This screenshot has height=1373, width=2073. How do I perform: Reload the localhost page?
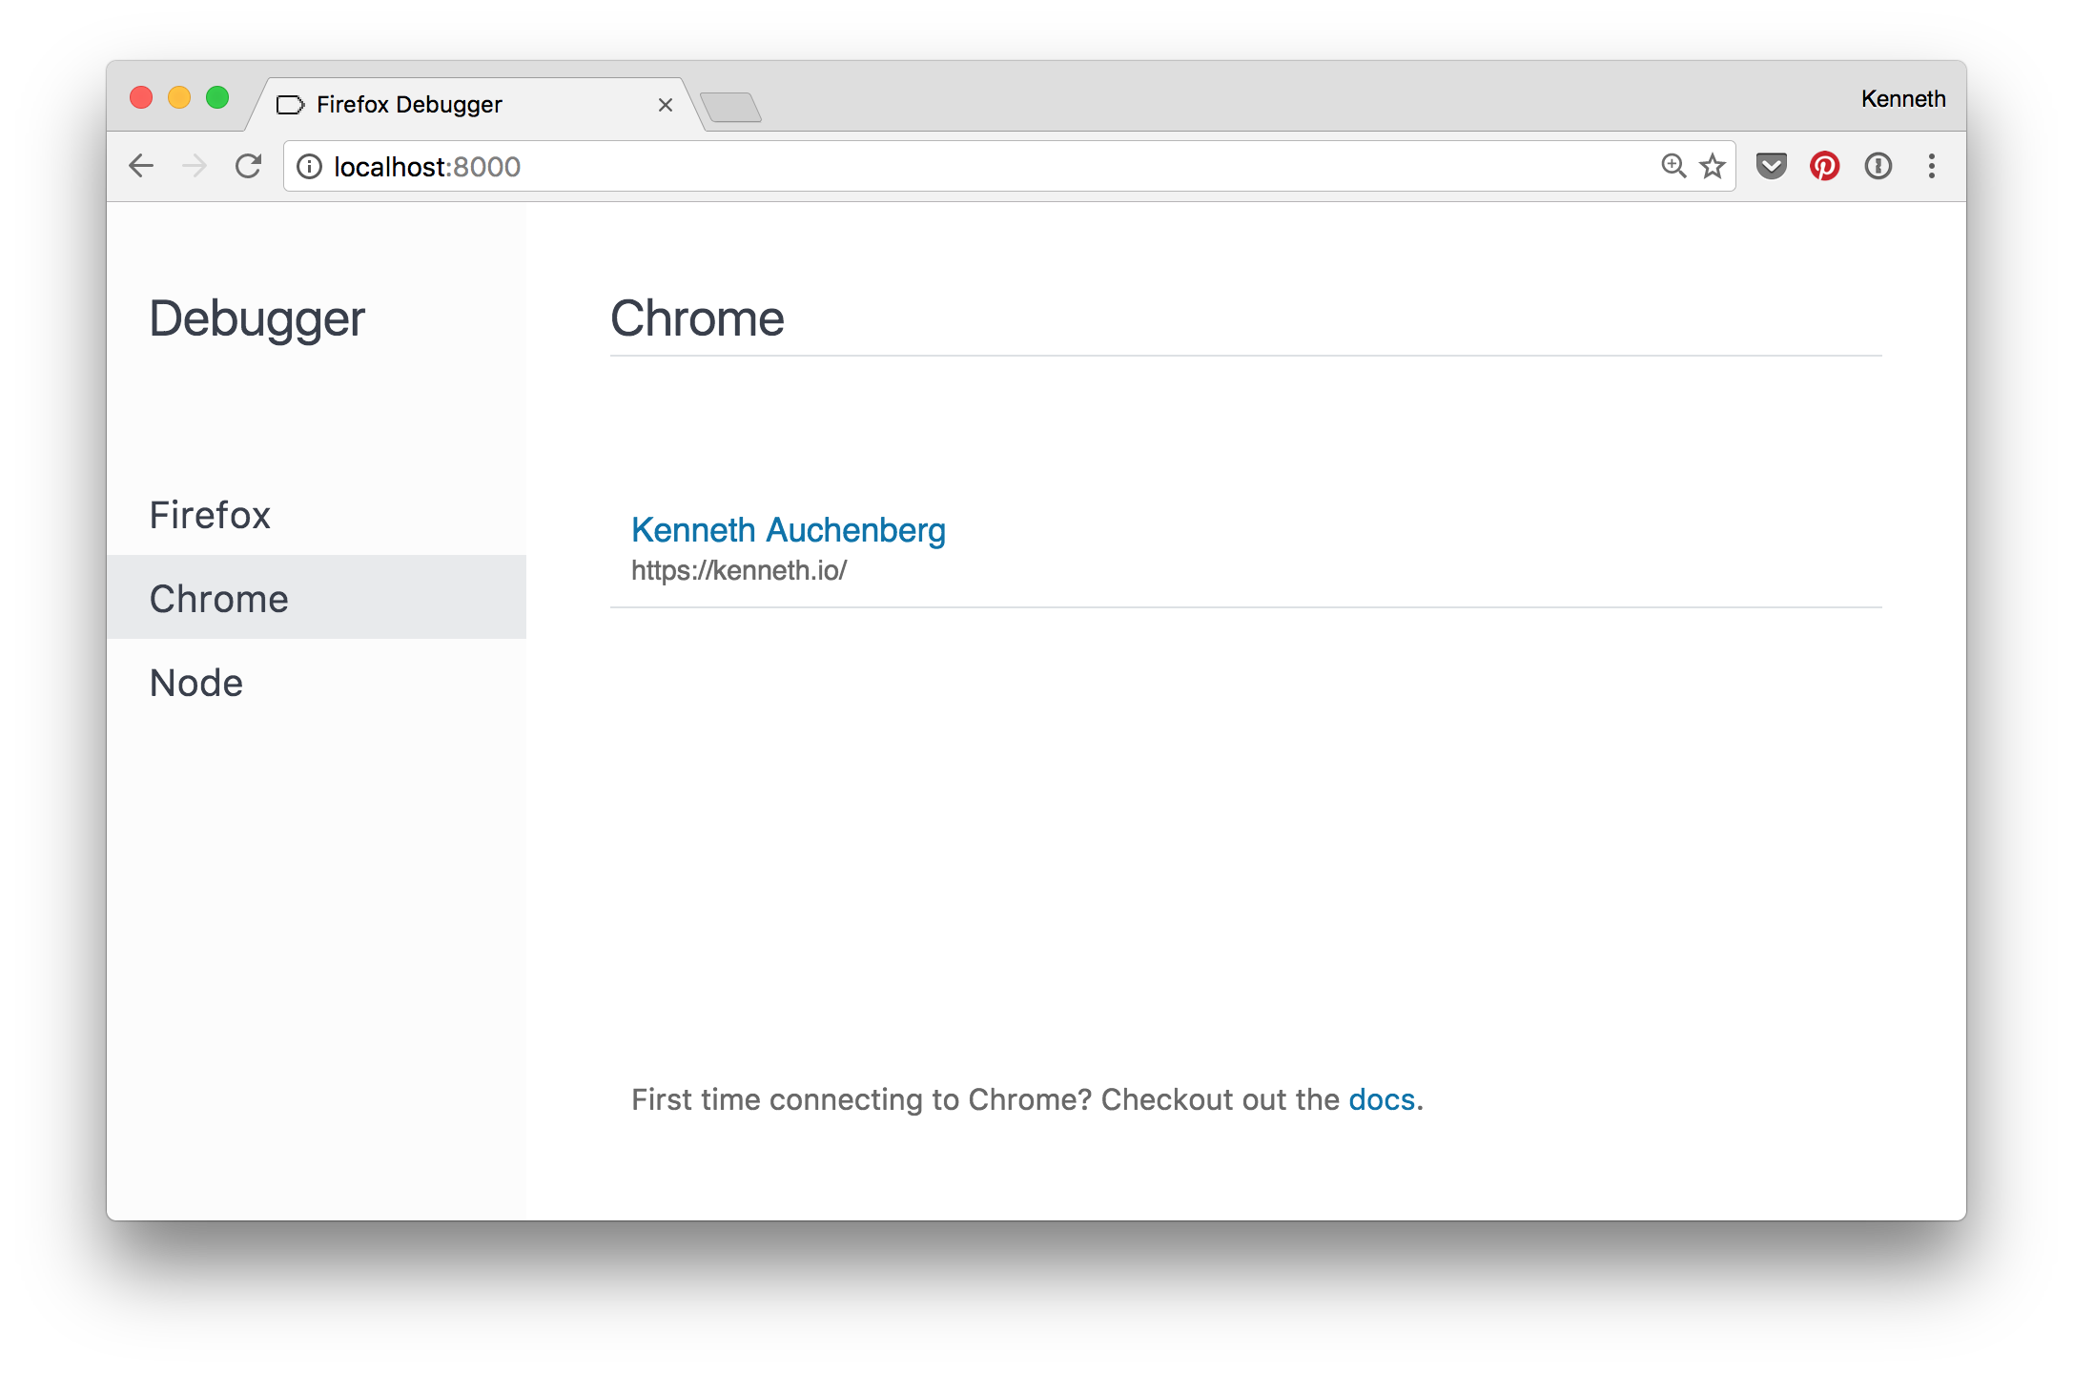coord(249,166)
